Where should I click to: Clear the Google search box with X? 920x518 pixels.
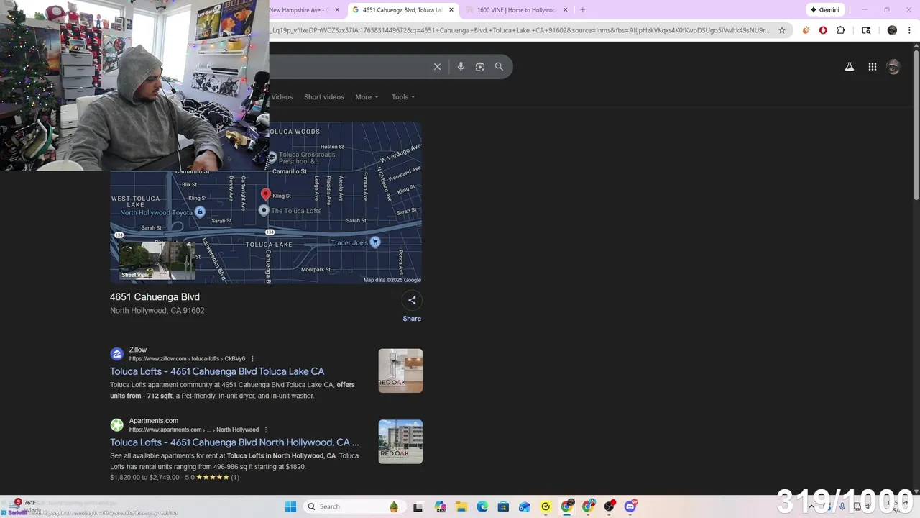[x=437, y=67]
